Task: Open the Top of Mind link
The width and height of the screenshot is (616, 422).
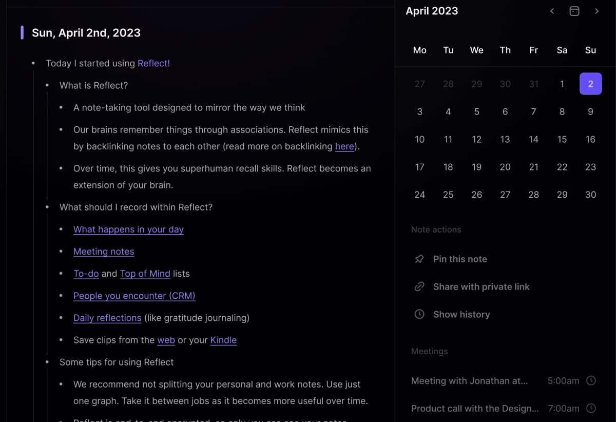Action: [x=145, y=274]
